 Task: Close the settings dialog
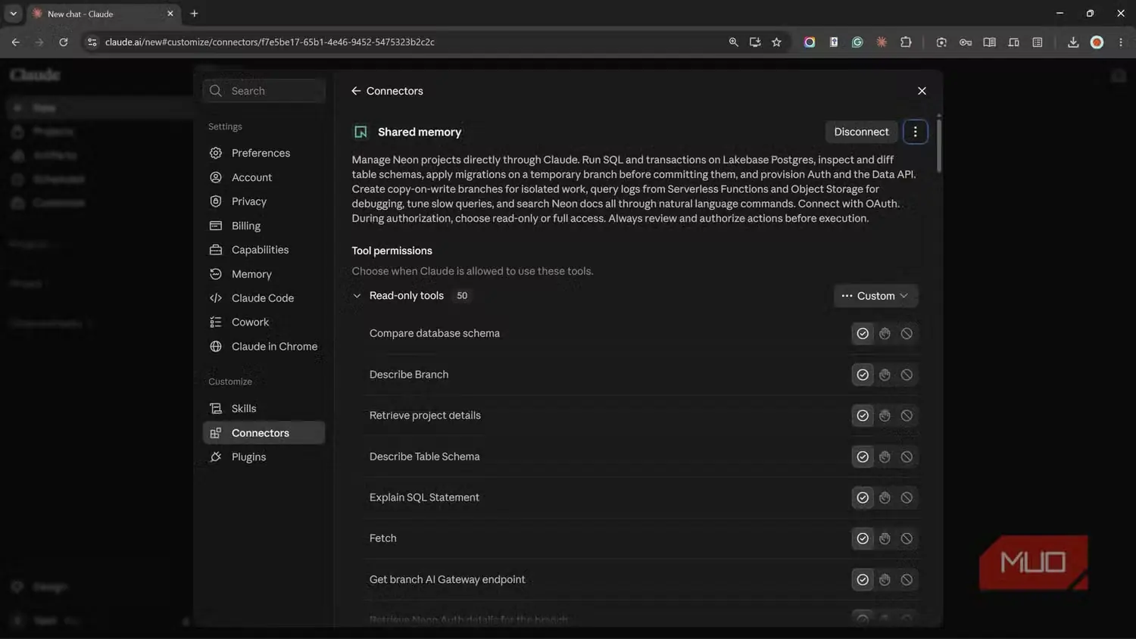[922, 91]
